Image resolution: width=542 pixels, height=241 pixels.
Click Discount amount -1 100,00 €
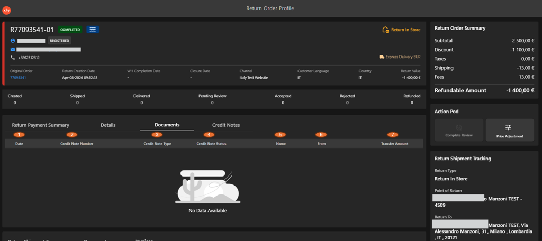[x=522, y=50]
